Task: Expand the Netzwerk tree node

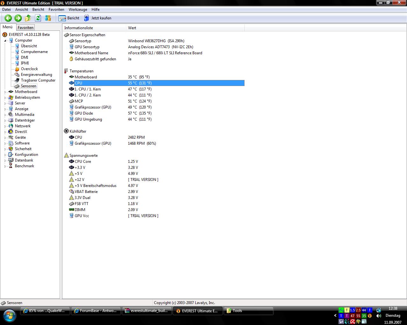Action: click(x=5, y=126)
